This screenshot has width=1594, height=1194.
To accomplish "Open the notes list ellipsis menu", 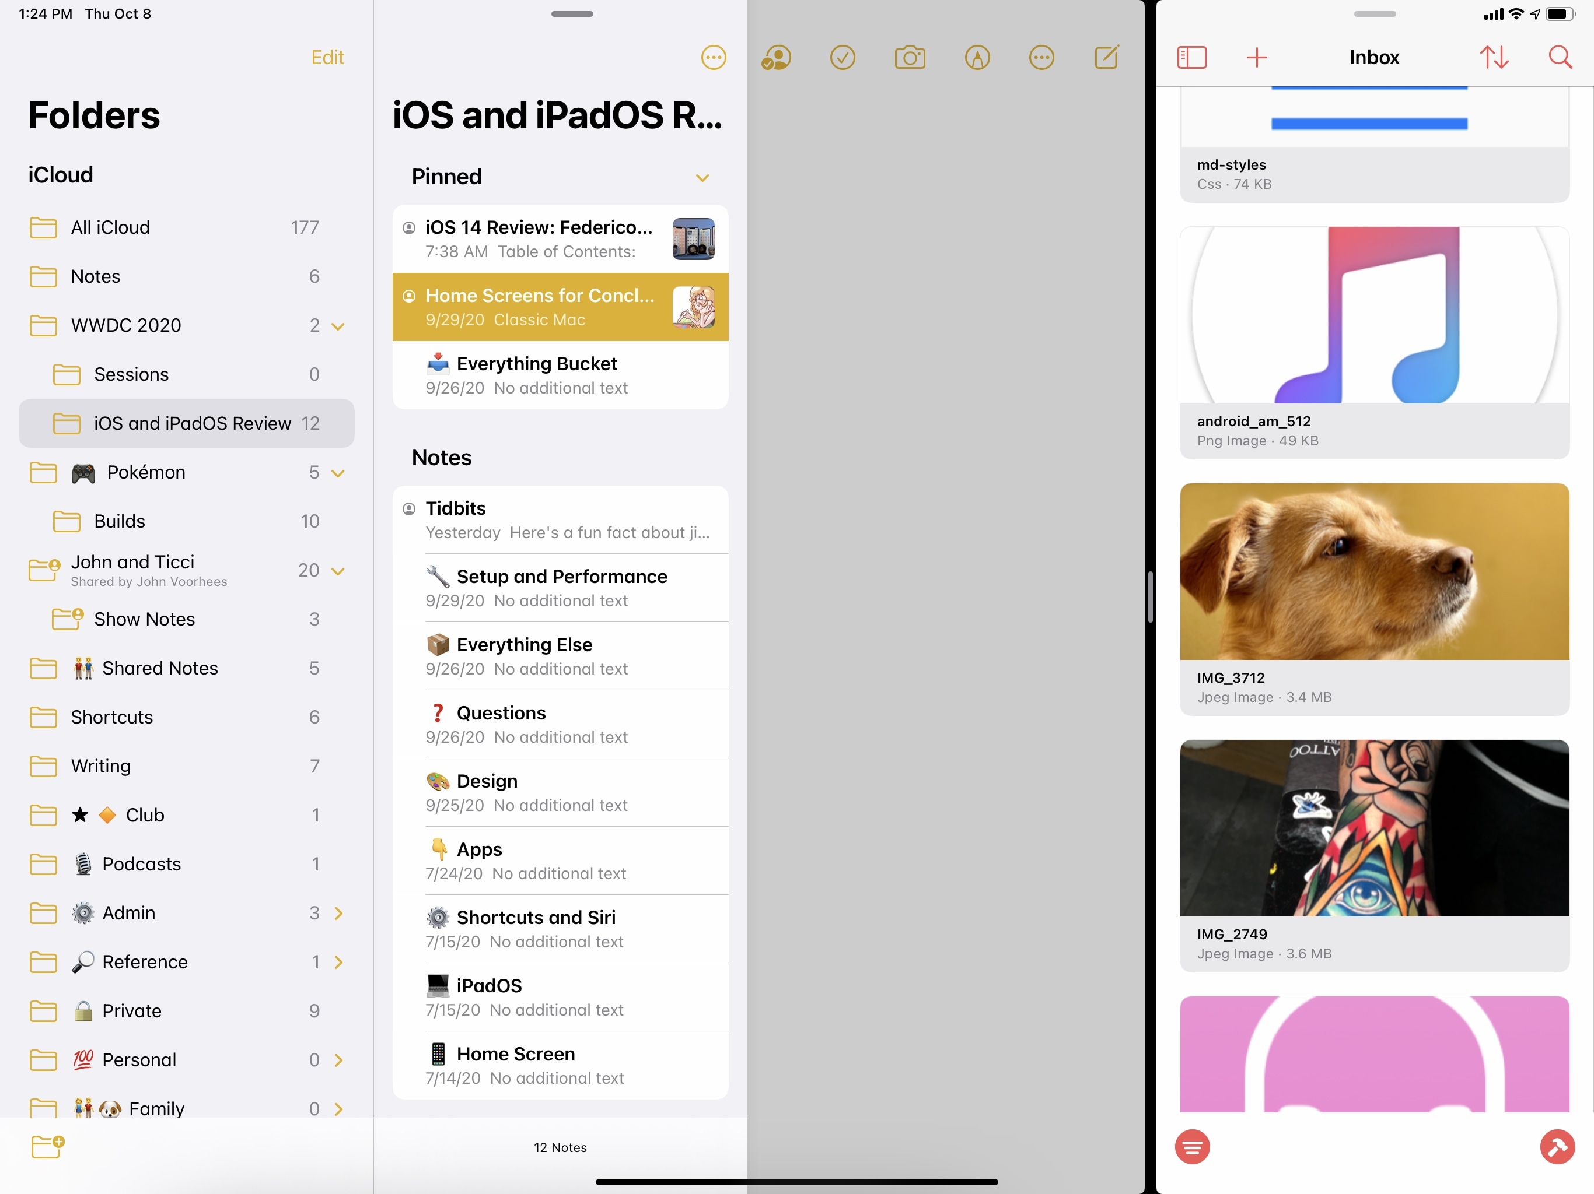I will [x=714, y=58].
